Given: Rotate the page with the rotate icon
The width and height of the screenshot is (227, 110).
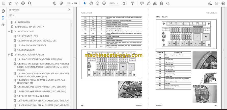Looking at the screenshot, I should 168,3.
